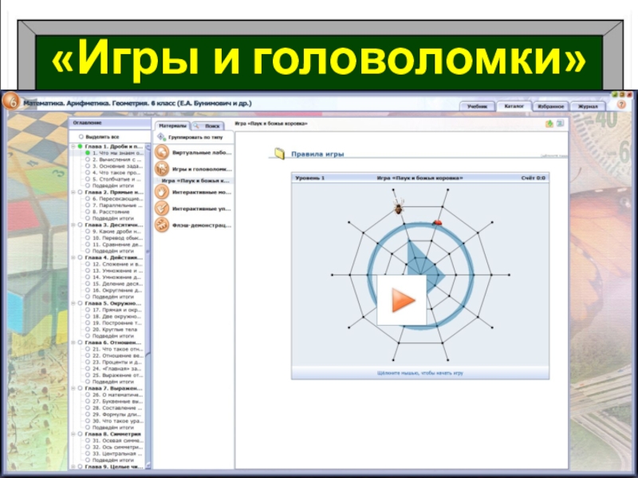Viewport: 638px width, 478px height.
Task: Open the Флэш-демонстрации category icon
Action: (162, 225)
